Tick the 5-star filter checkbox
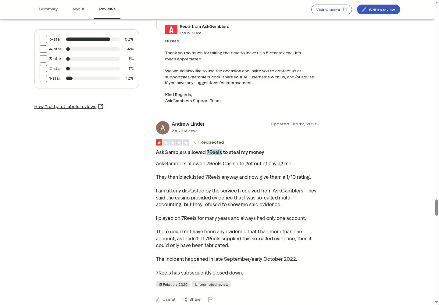Viewport: 439px width, 305px height. [43, 39]
